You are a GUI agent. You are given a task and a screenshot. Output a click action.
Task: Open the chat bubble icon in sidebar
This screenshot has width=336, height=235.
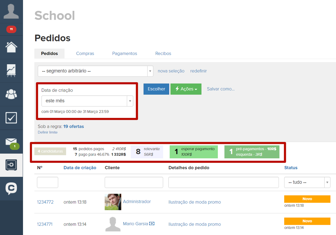click(11, 189)
